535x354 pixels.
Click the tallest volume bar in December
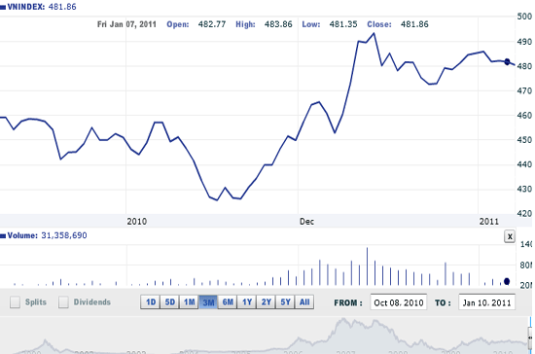click(x=367, y=266)
